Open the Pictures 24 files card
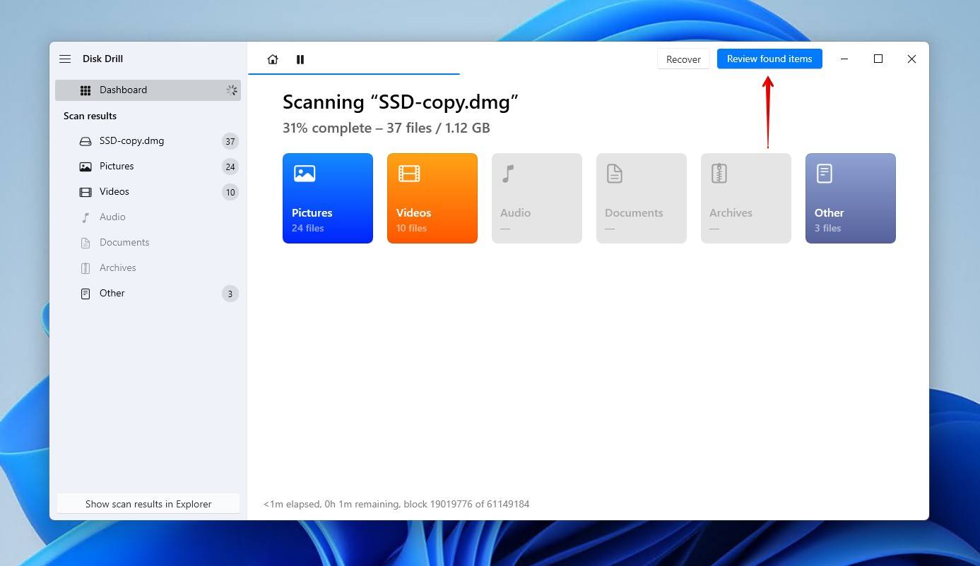This screenshot has height=566, width=980. pyautogui.click(x=328, y=198)
